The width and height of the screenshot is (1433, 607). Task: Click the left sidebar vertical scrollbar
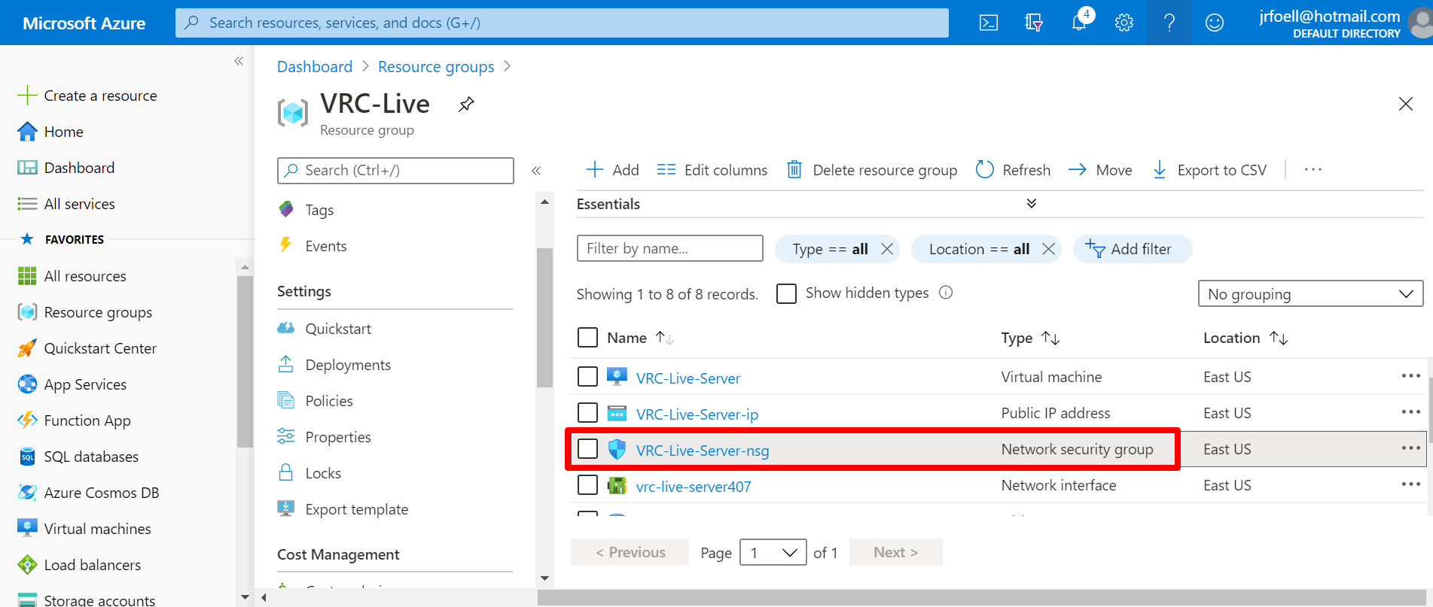tap(245, 361)
